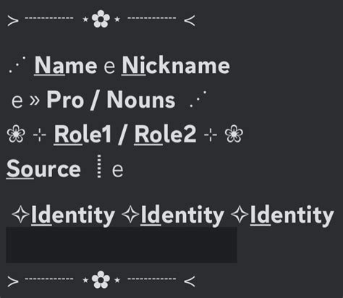Click the outlined flower left of Role1

[x=16, y=134]
